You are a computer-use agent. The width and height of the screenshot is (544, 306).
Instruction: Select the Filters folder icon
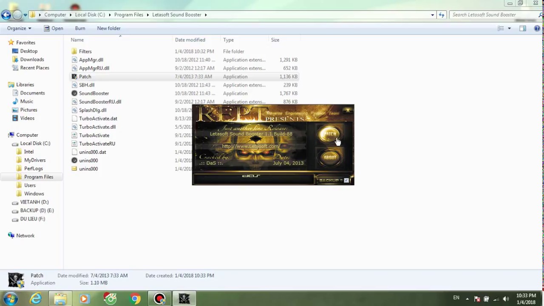[x=74, y=51]
